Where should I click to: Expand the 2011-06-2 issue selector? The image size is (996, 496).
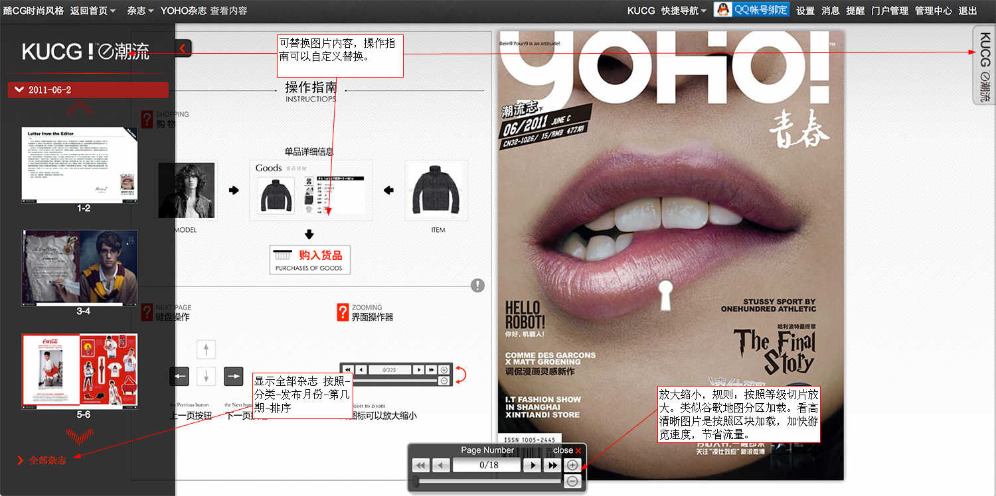pyautogui.click(x=88, y=90)
